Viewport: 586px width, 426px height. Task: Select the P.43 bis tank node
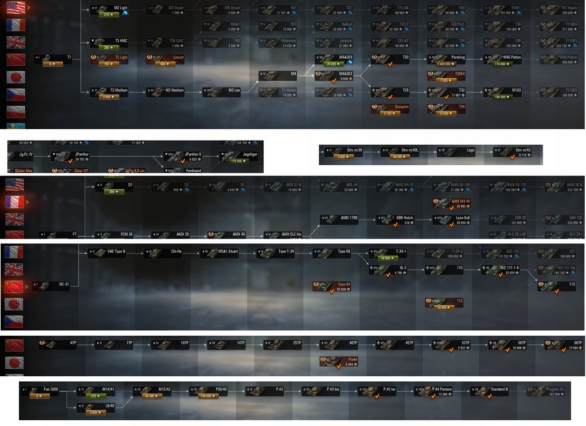(x=321, y=390)
